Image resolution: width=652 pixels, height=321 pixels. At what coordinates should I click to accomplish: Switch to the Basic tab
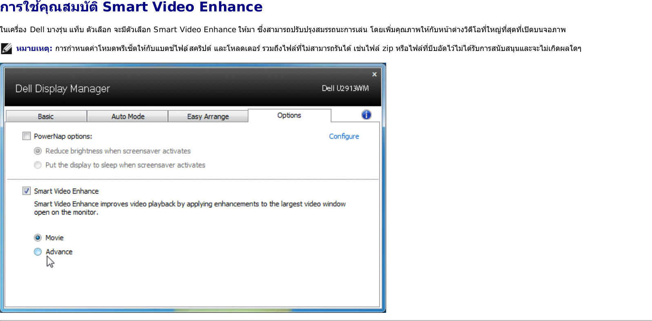click(46, 117)
